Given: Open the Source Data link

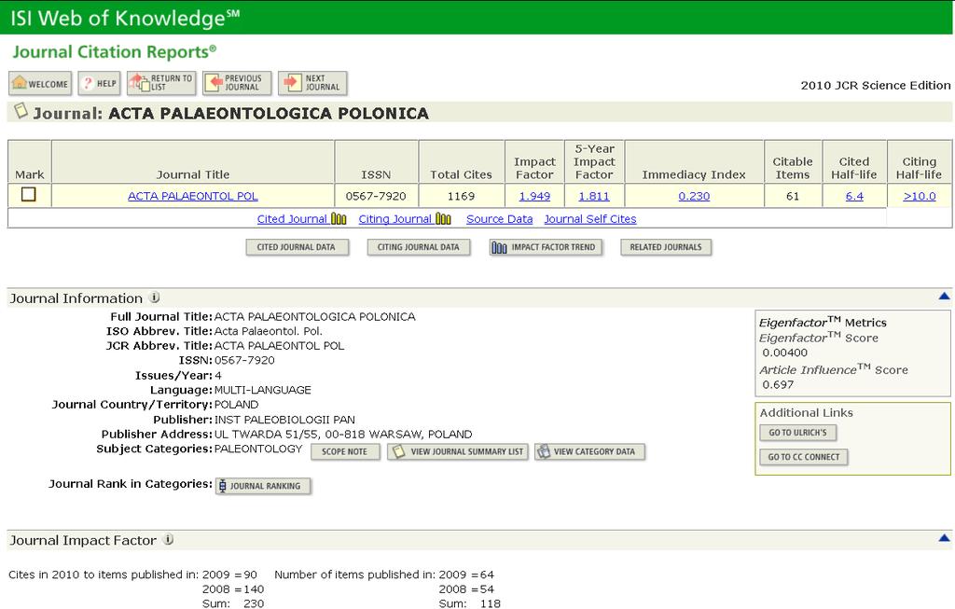Looking at the screenshot, I should 500,218.
